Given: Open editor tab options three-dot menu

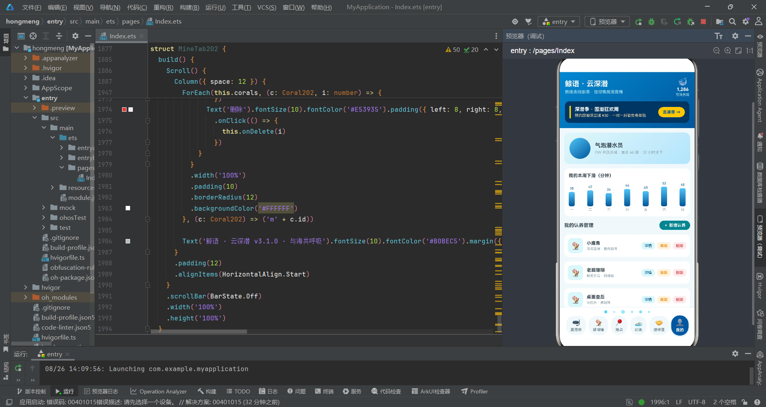Looking at the screenshot, I should tap(496, 36).
